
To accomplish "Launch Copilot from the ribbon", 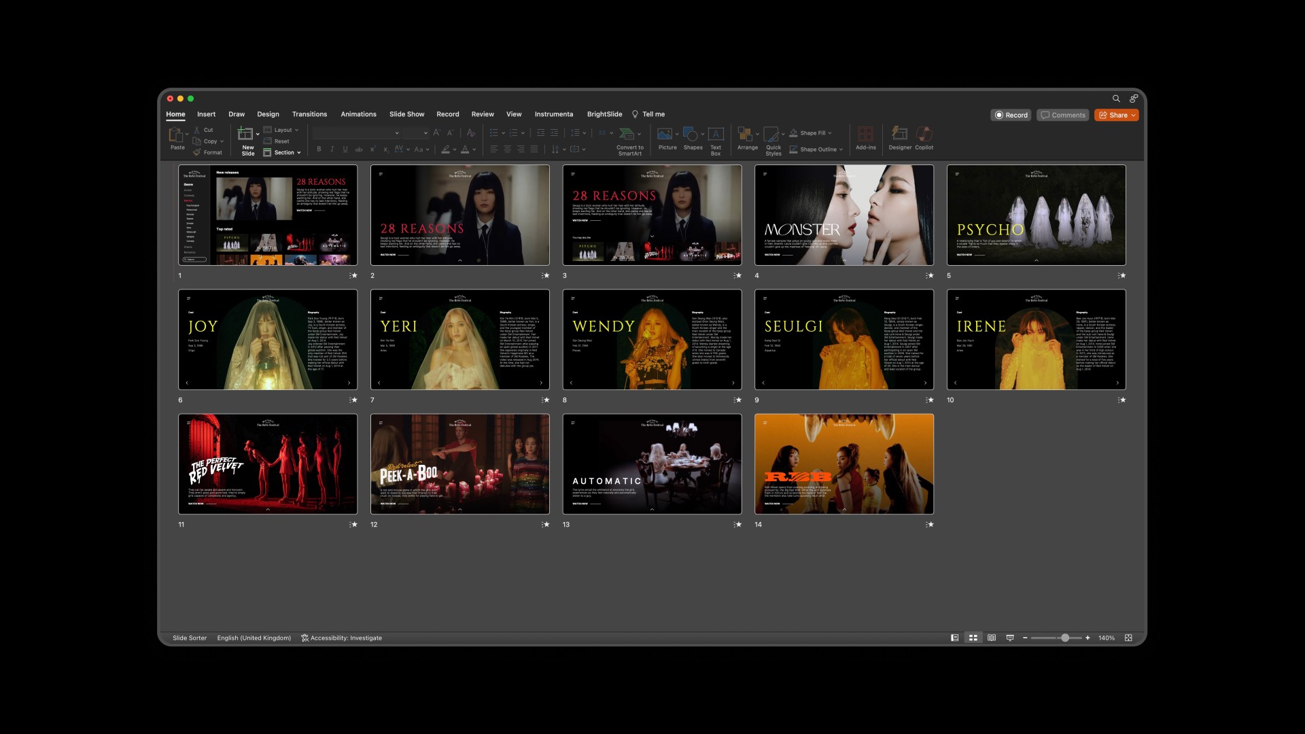I will pos(924,134).
